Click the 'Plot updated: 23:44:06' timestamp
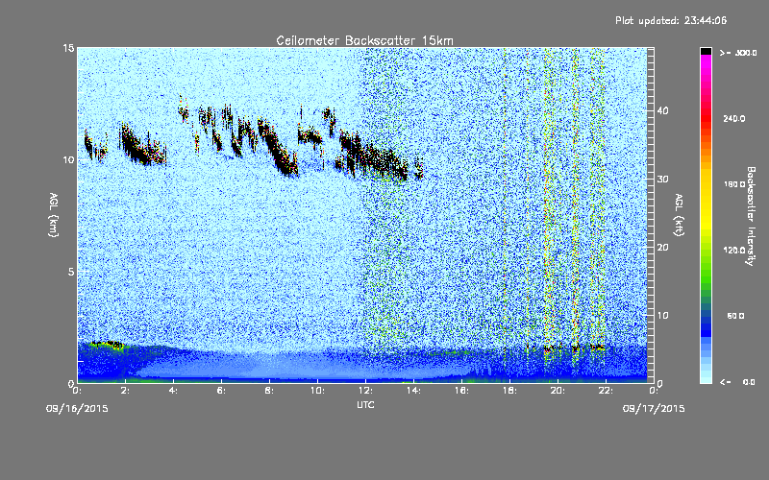The height and width of the screenshot is (480, 769). click(x=671, y=20)
